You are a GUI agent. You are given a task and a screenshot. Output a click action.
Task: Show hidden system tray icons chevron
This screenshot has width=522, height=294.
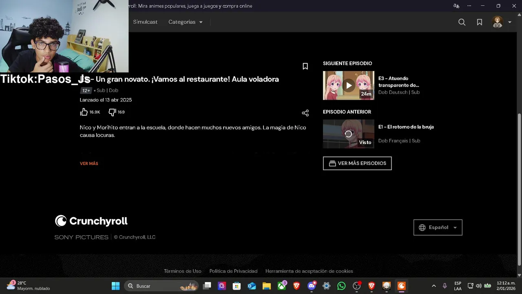(x=434, y=286)
